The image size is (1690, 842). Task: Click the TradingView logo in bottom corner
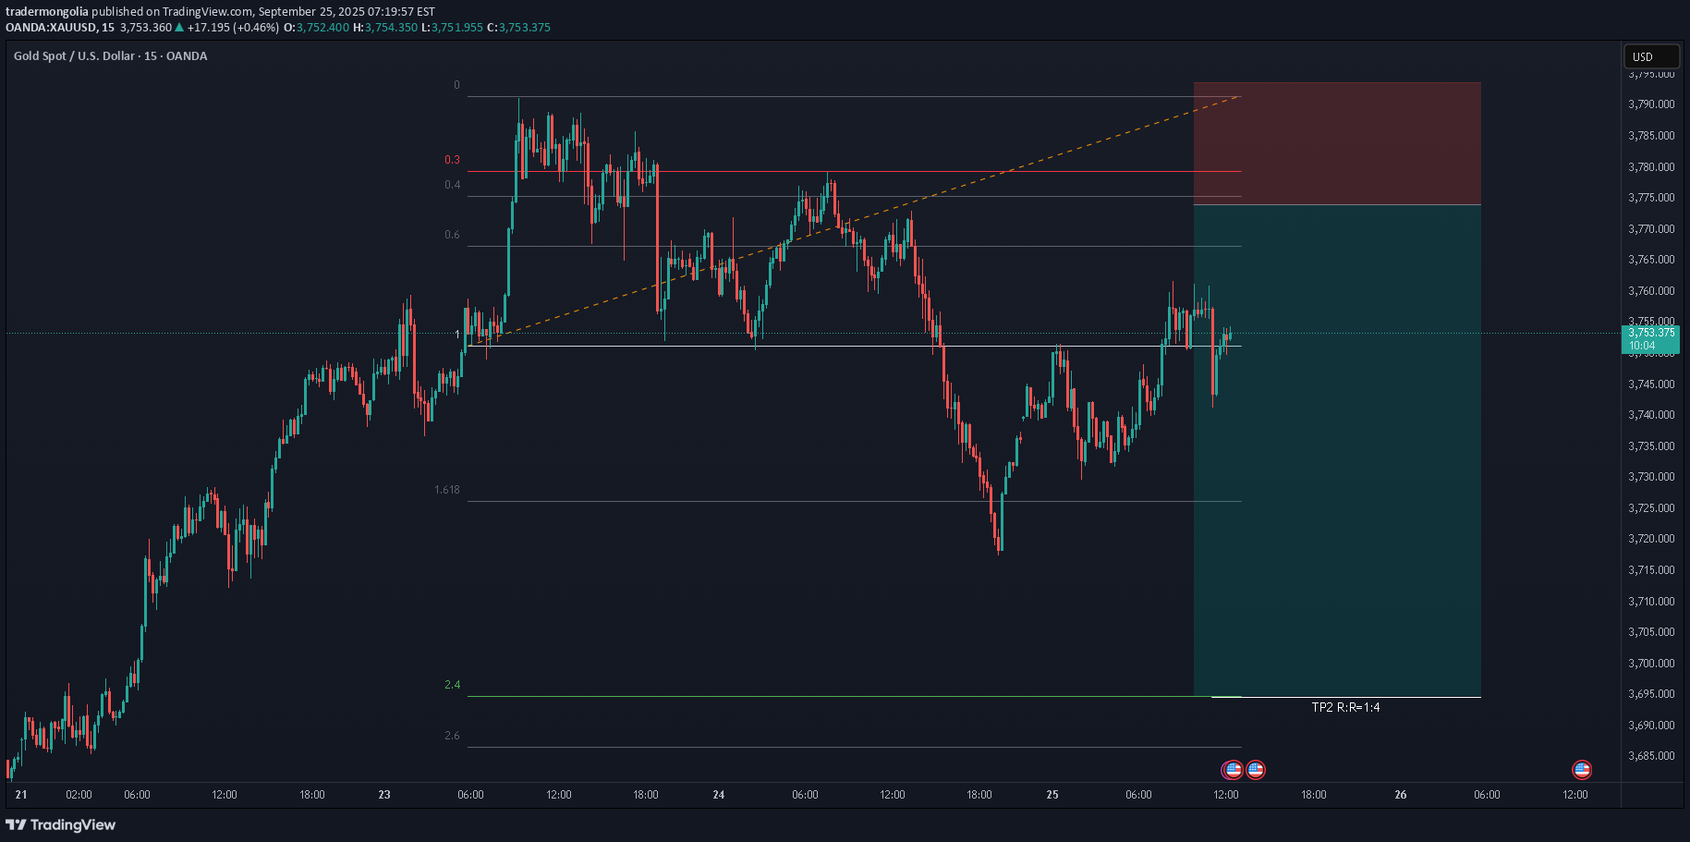(x=61, y=824)
